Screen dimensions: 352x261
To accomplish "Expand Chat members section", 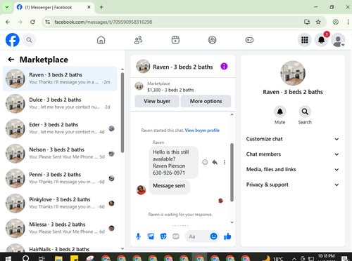I will 293,154.
